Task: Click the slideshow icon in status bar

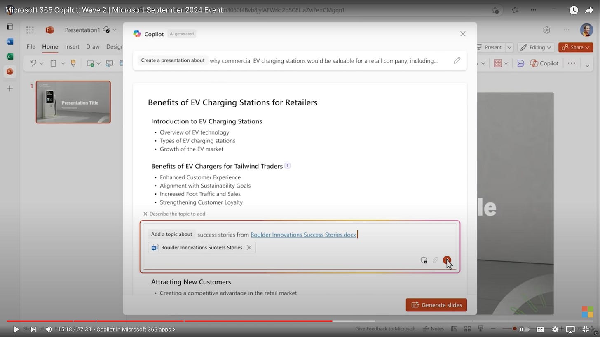Action: (480, 329)
